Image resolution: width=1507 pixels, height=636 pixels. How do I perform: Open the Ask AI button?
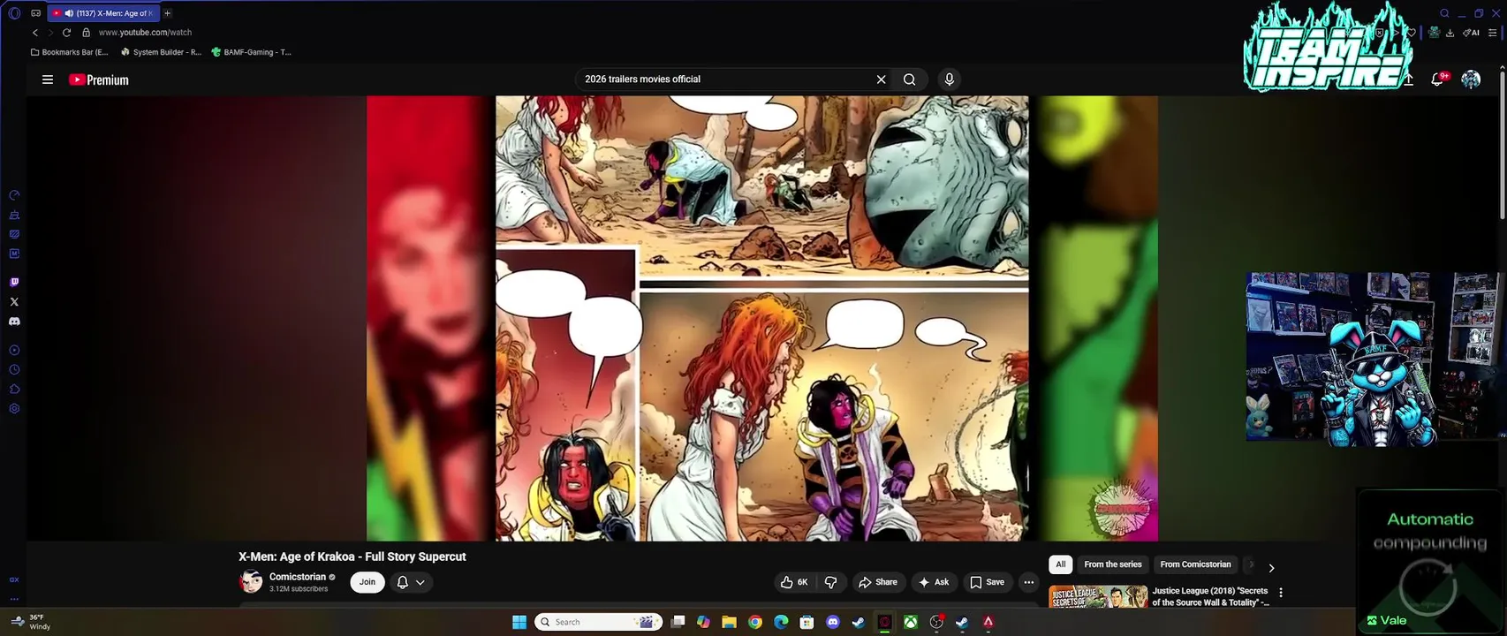pos(934,582)
